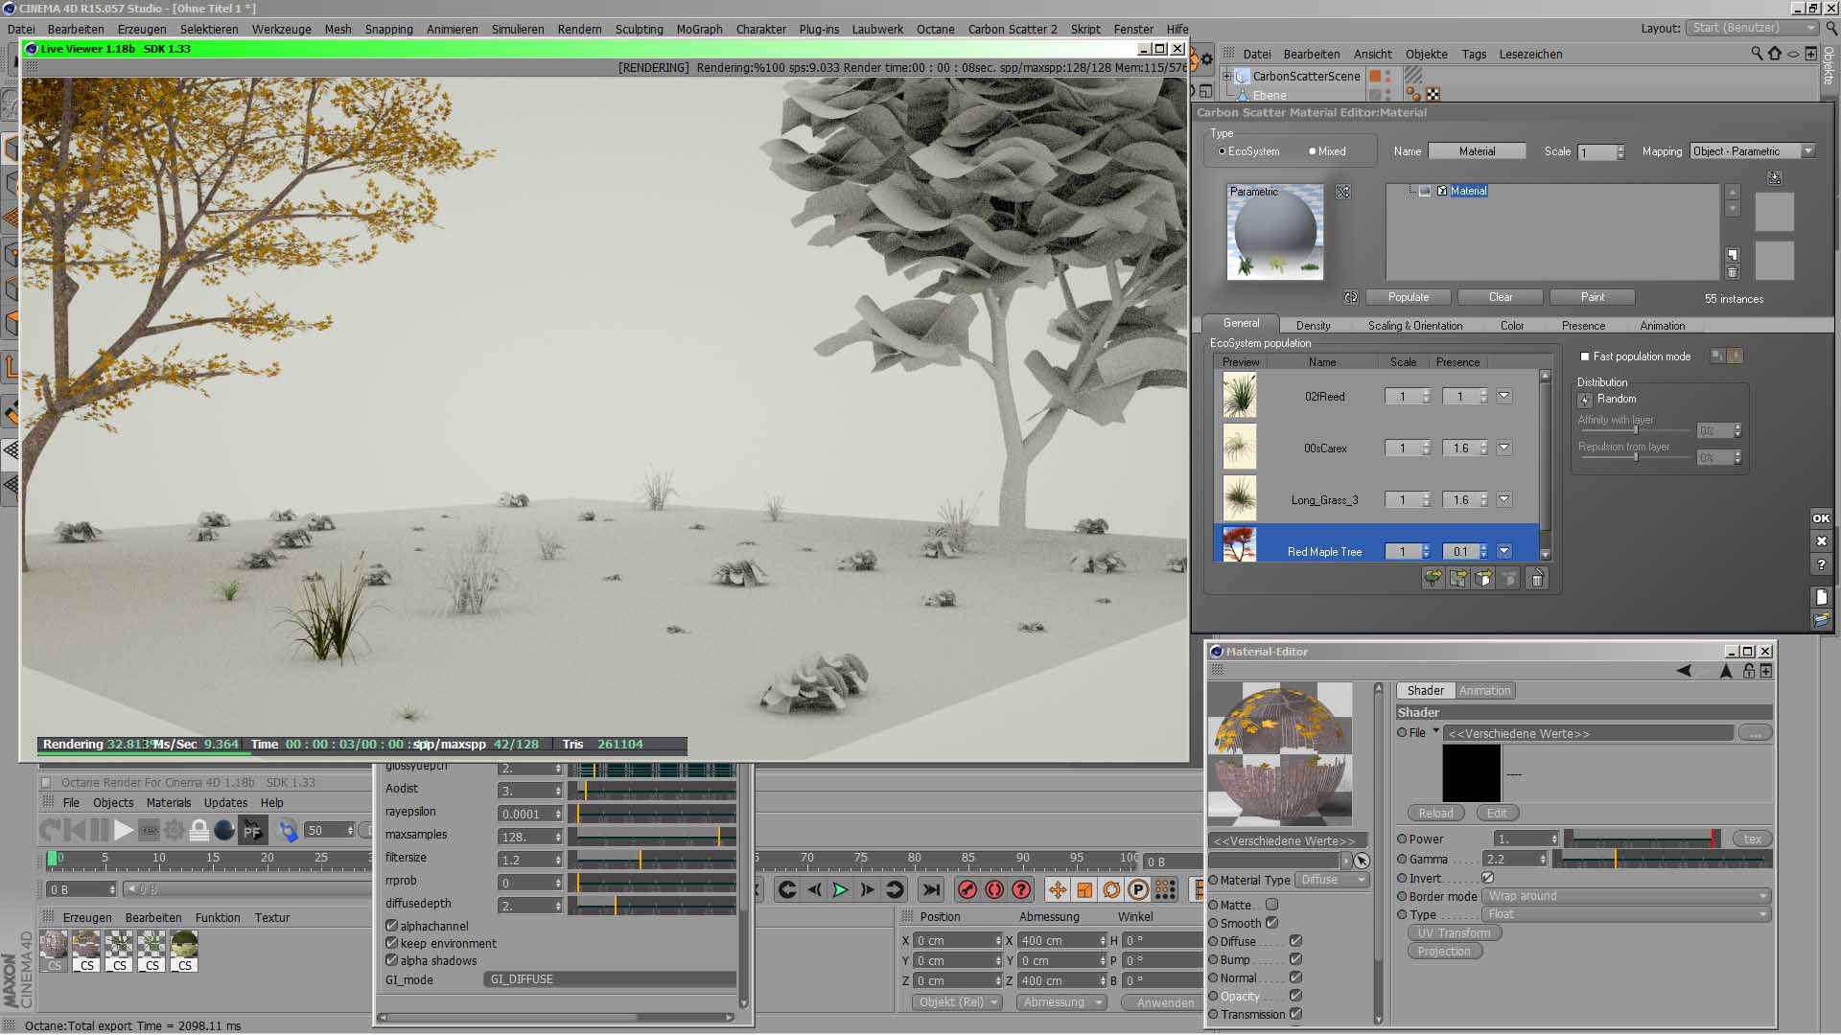Open the Mapping Object - Parametric dropdown
Viewport: 1841px width, 1035px height.
pos(1752,151)
